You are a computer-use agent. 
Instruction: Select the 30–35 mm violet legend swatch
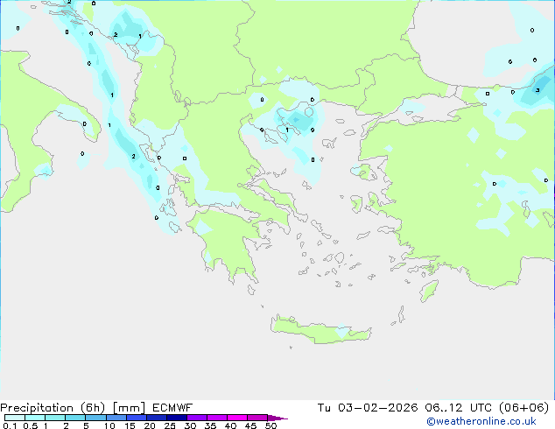(x=196, y=418)
